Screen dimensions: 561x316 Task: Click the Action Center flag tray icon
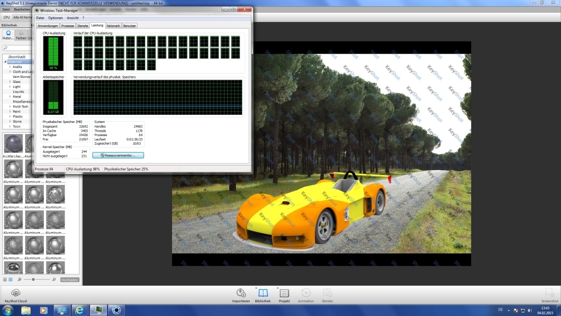tap(516, 311)
